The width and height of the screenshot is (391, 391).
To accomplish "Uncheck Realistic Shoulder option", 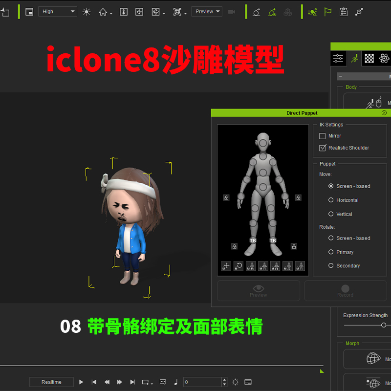I will click(324, 148).
